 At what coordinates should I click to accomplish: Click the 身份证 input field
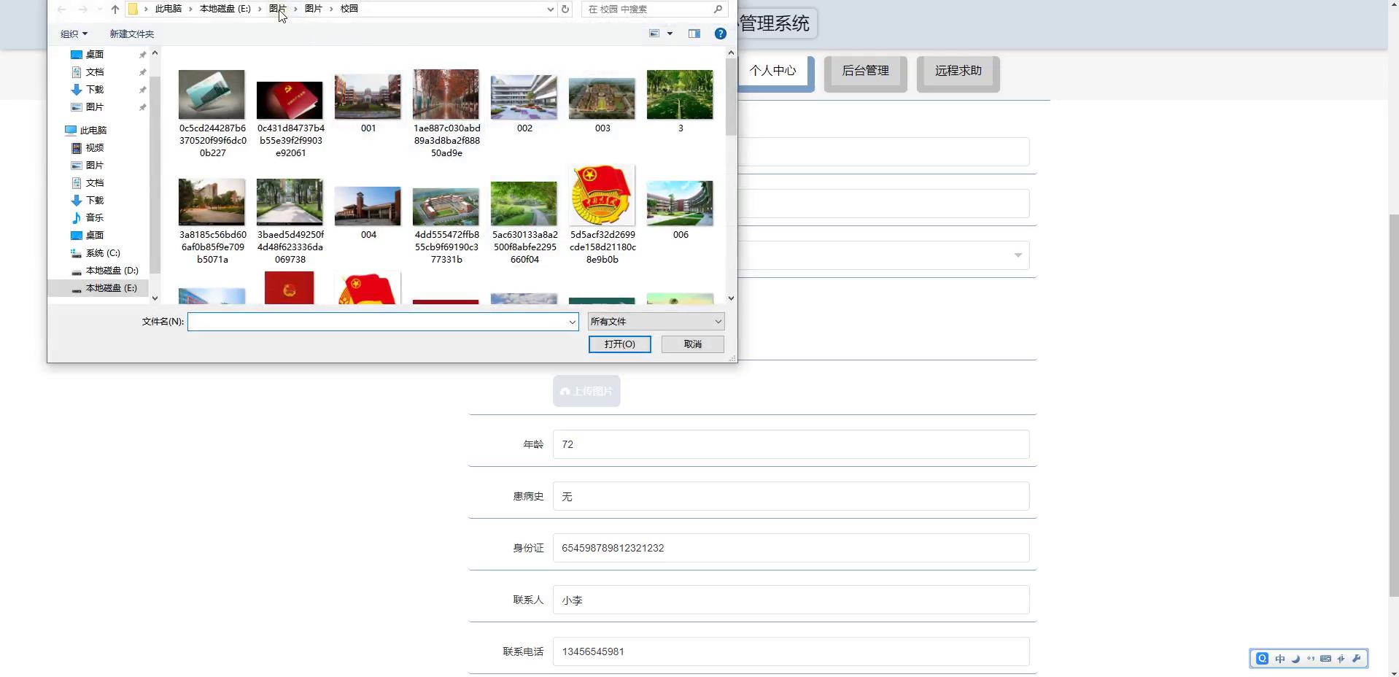tap(791, 548)
